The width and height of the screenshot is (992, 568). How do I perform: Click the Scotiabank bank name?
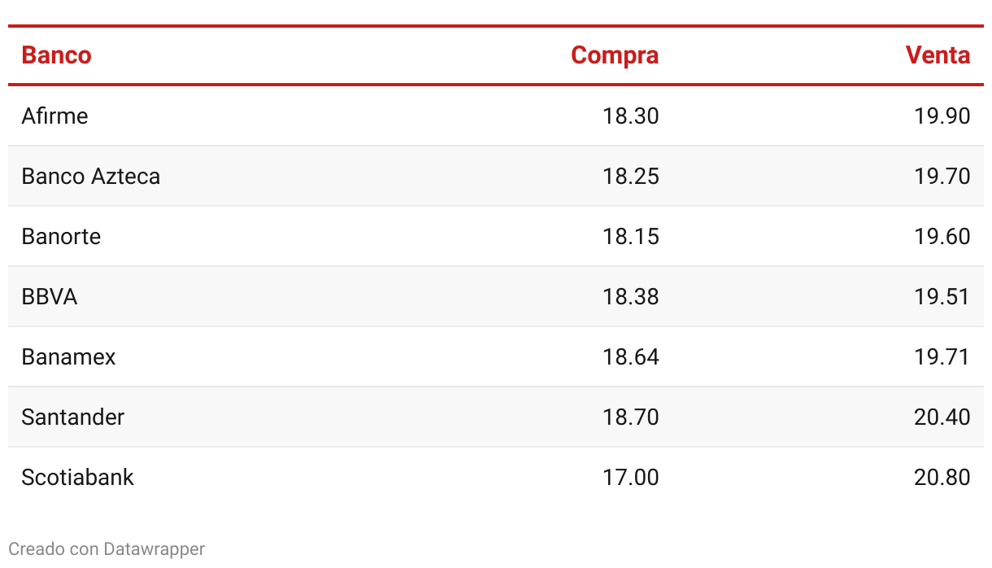point(77,477)
